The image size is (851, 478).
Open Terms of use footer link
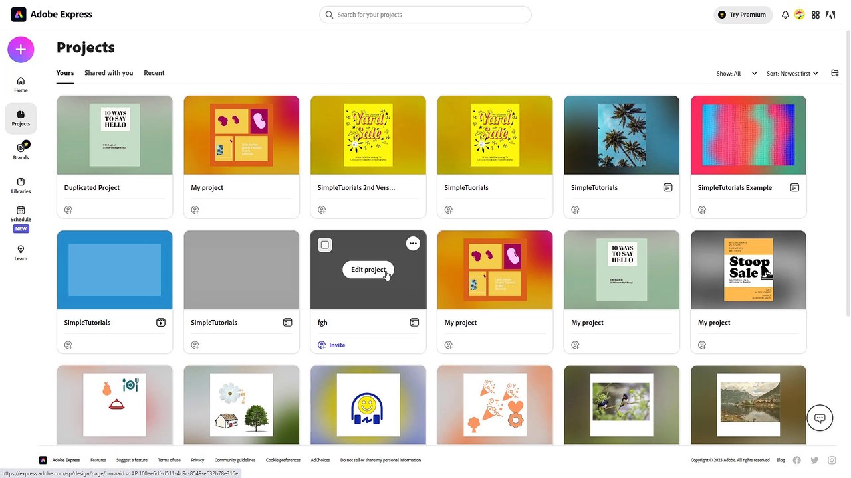point(169,460)
